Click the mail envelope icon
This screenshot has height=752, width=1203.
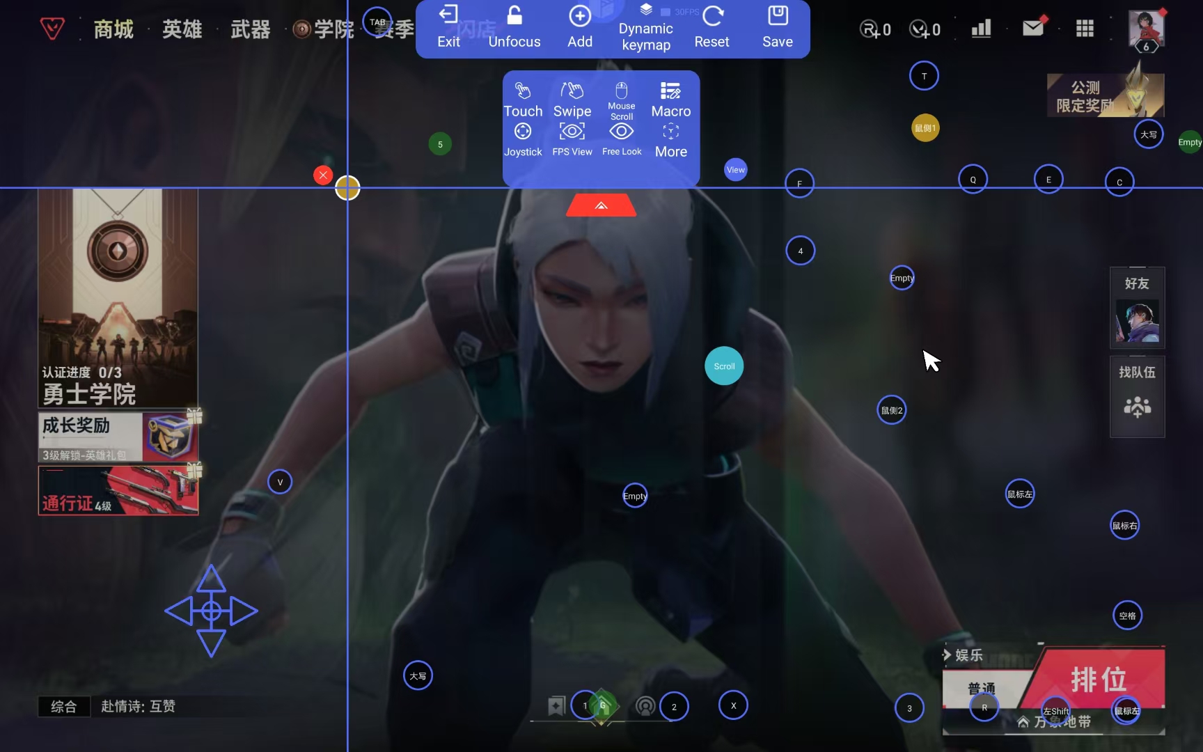(x=1033, y=28)
